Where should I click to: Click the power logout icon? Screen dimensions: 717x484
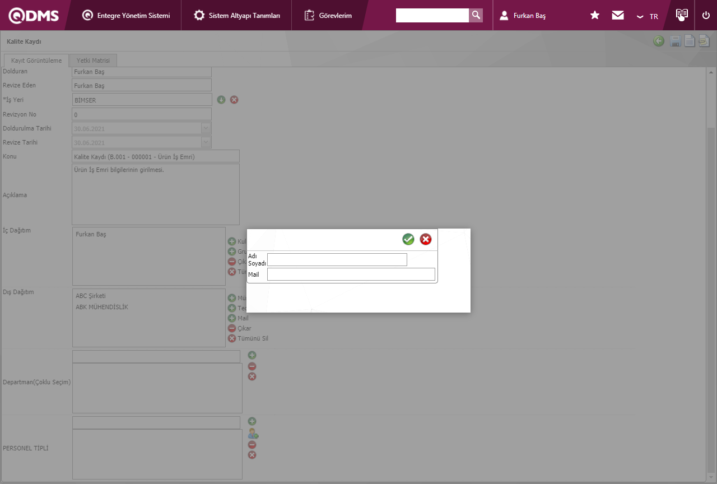click(x=706, y=15)
